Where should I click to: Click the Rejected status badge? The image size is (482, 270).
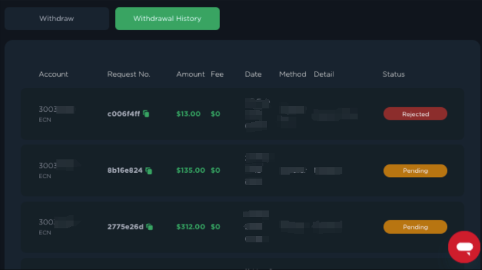click(415, 114)
